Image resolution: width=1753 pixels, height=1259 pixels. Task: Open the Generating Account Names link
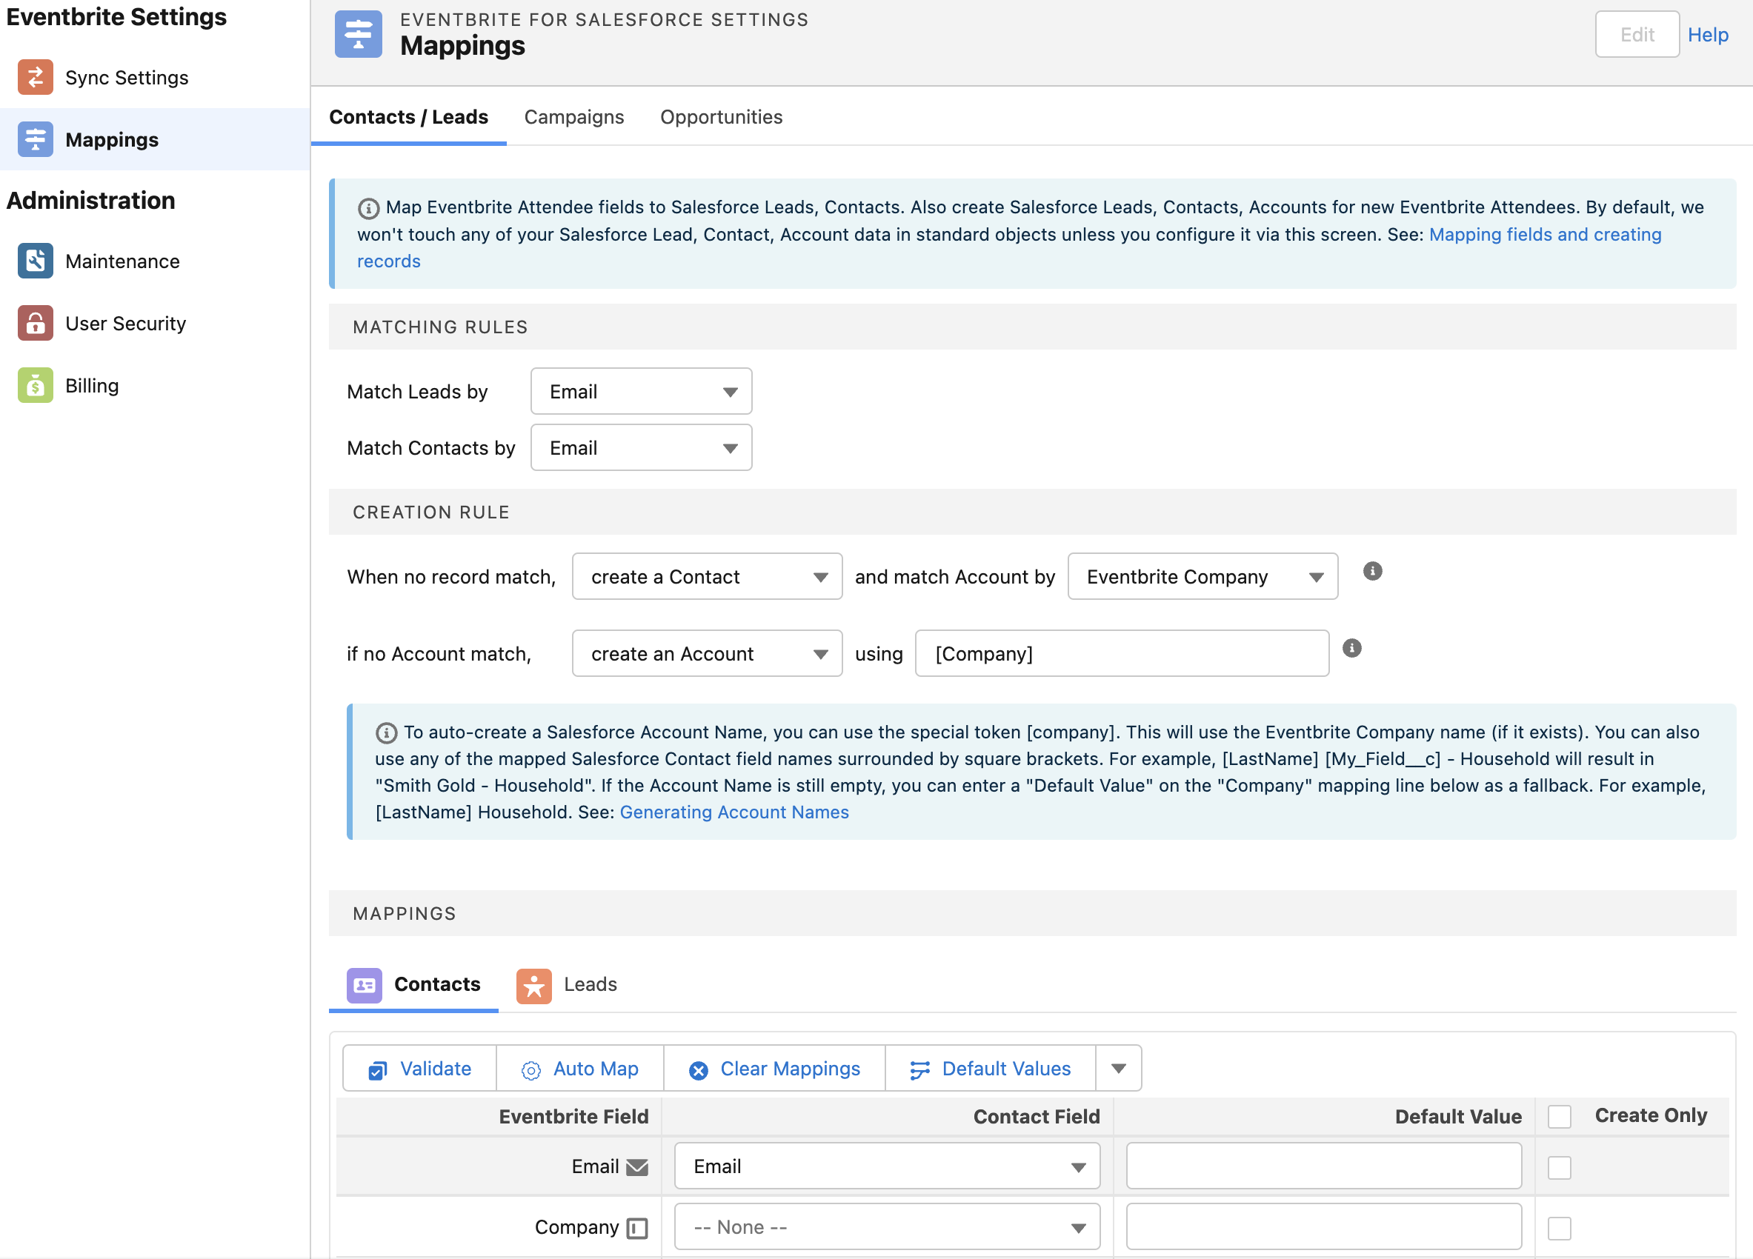[x=734, y=812]
